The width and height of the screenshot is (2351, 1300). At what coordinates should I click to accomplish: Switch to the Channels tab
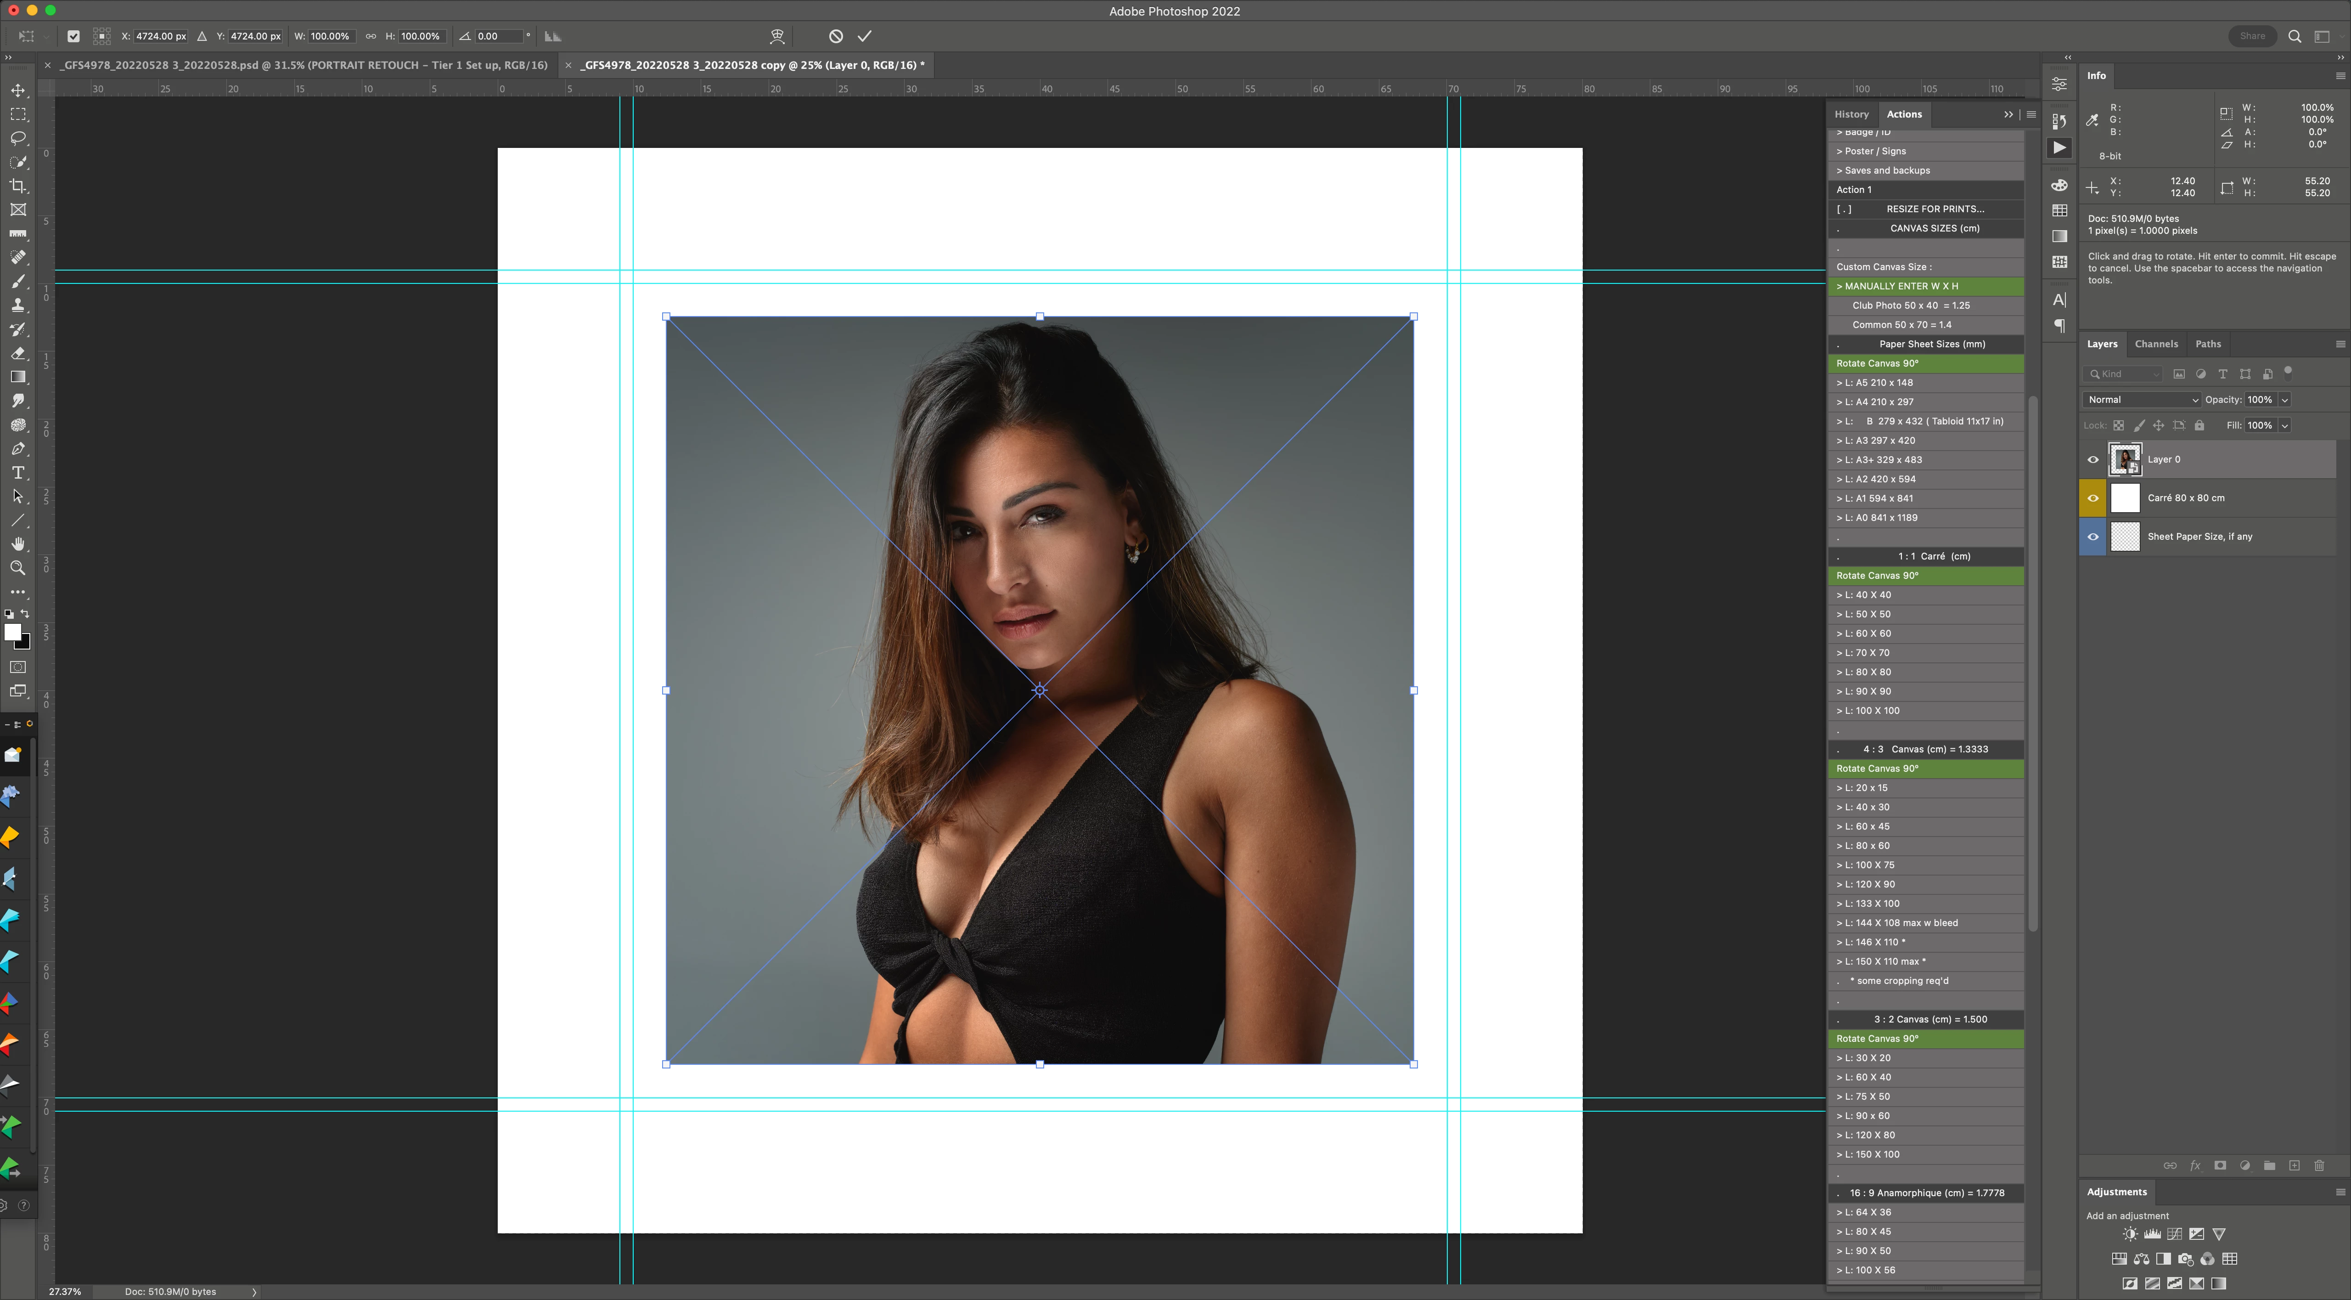(2156, 344)
